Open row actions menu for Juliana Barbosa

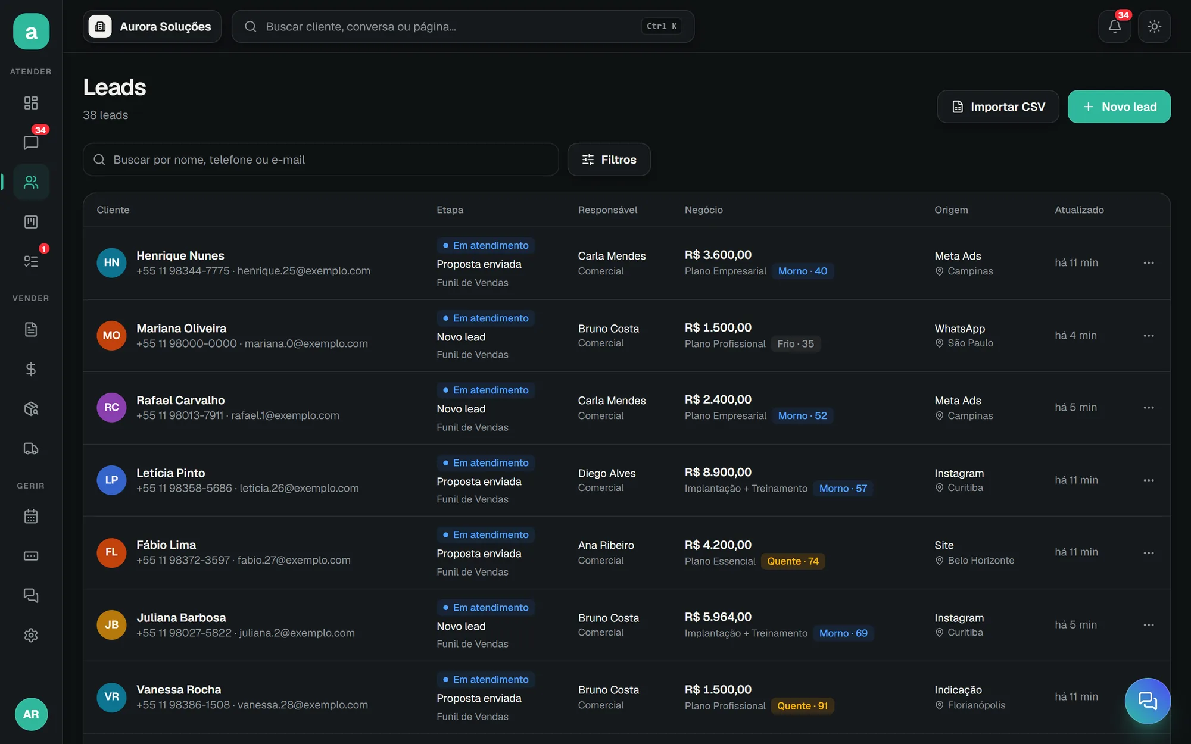(1149, 625)
